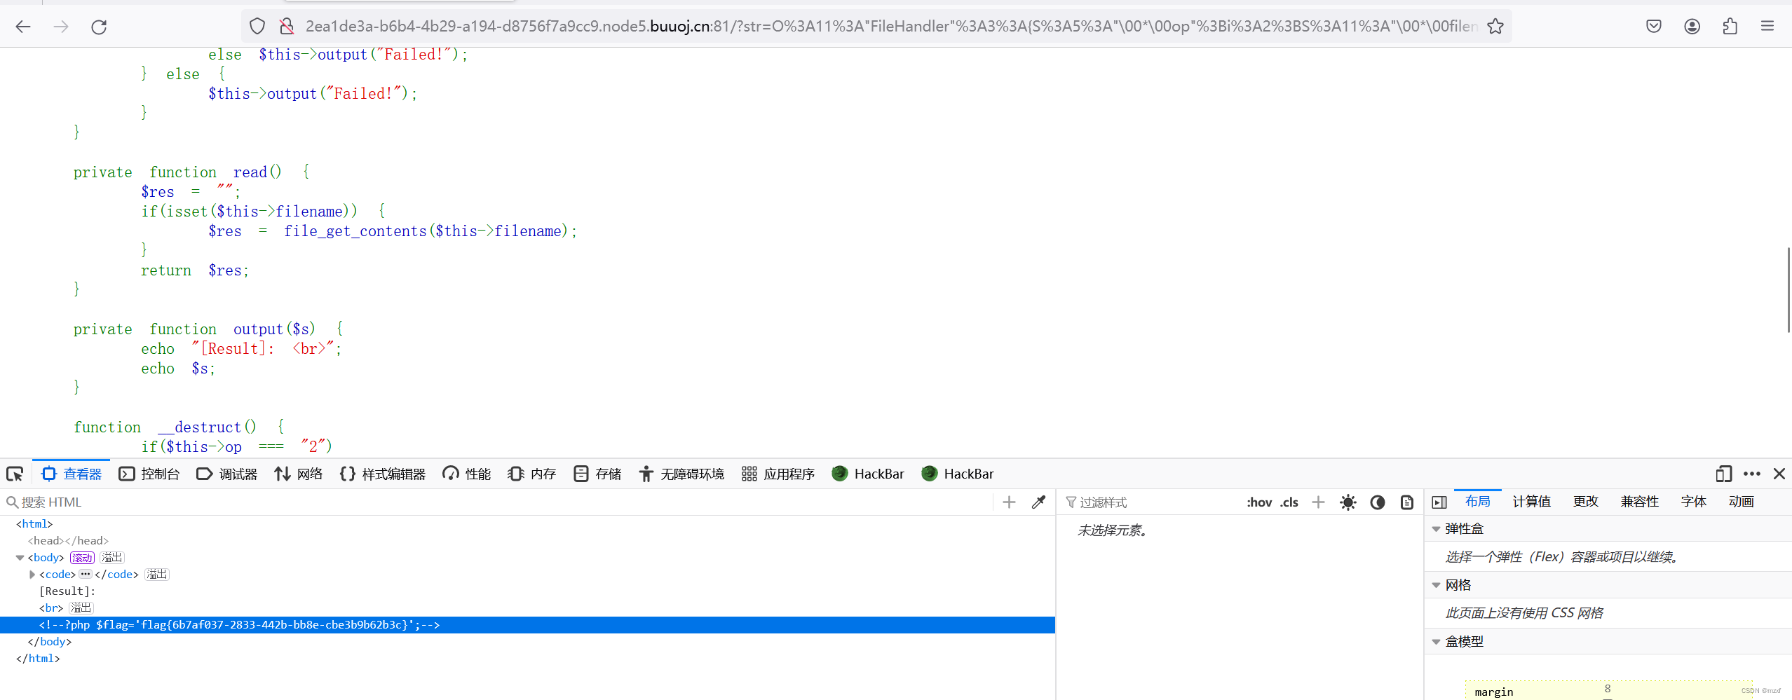Toggle light color scheme simulation
Viewport: 1792px width, 700px height.
(1348, 502)
